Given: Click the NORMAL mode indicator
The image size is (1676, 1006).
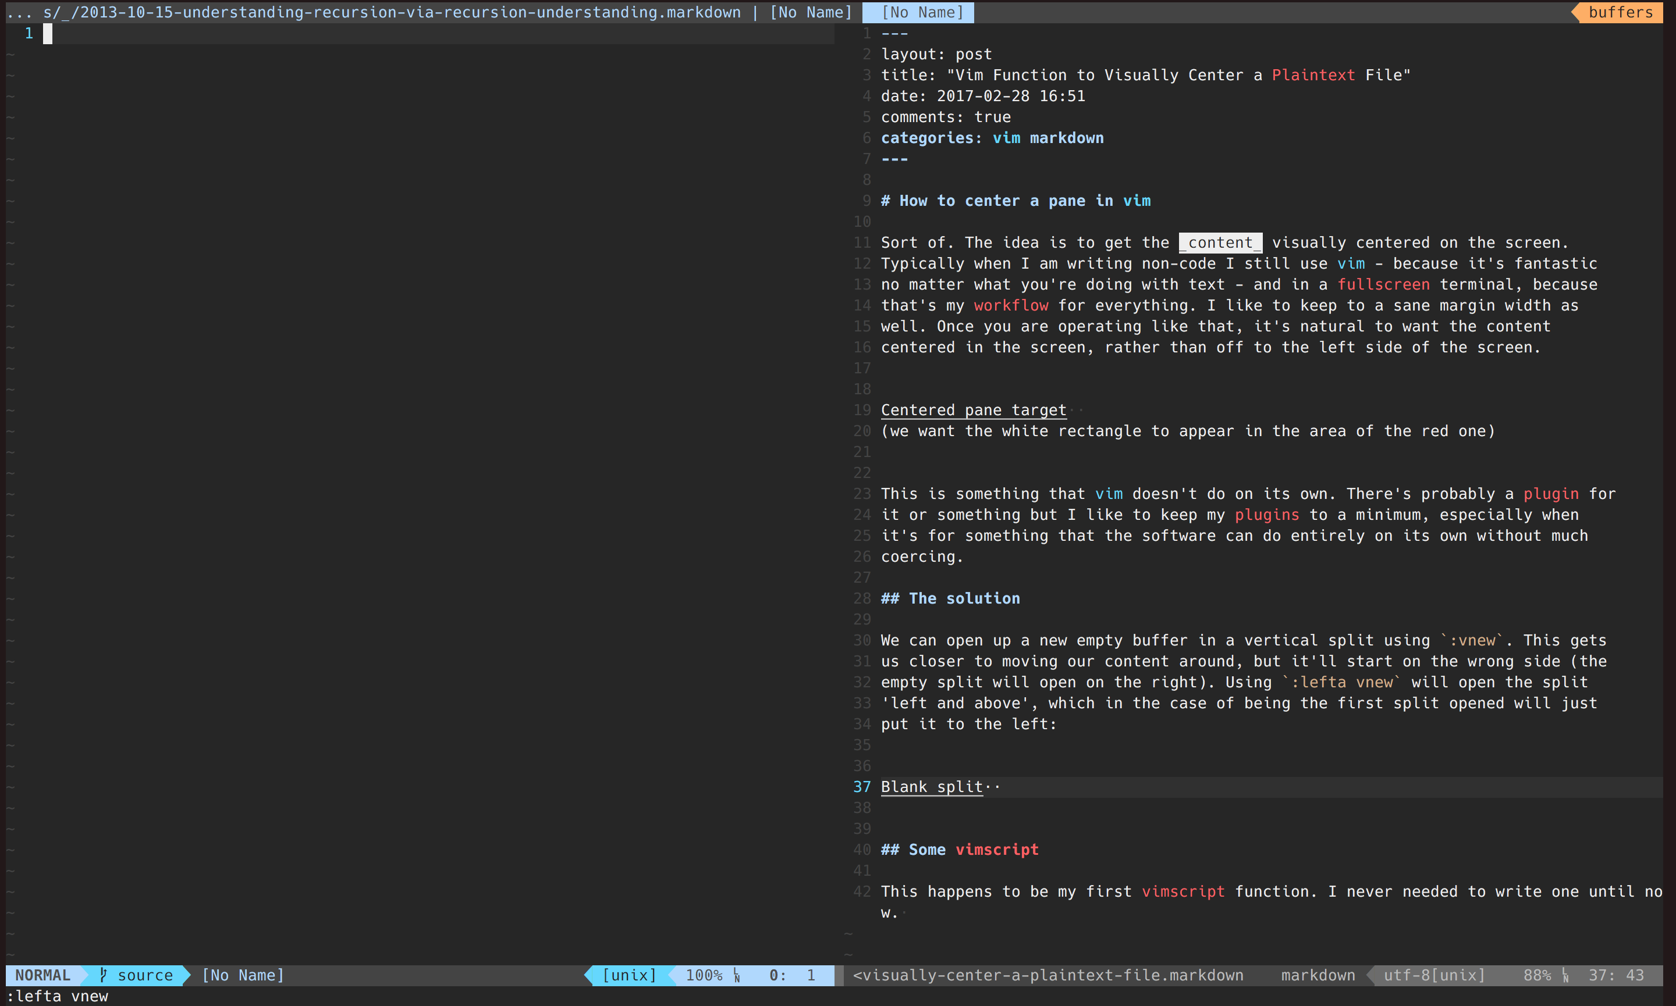Looking at the screenshot, I should point(42,975).
